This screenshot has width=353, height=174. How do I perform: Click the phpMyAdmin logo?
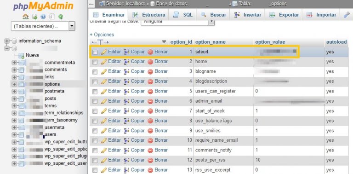43,6
